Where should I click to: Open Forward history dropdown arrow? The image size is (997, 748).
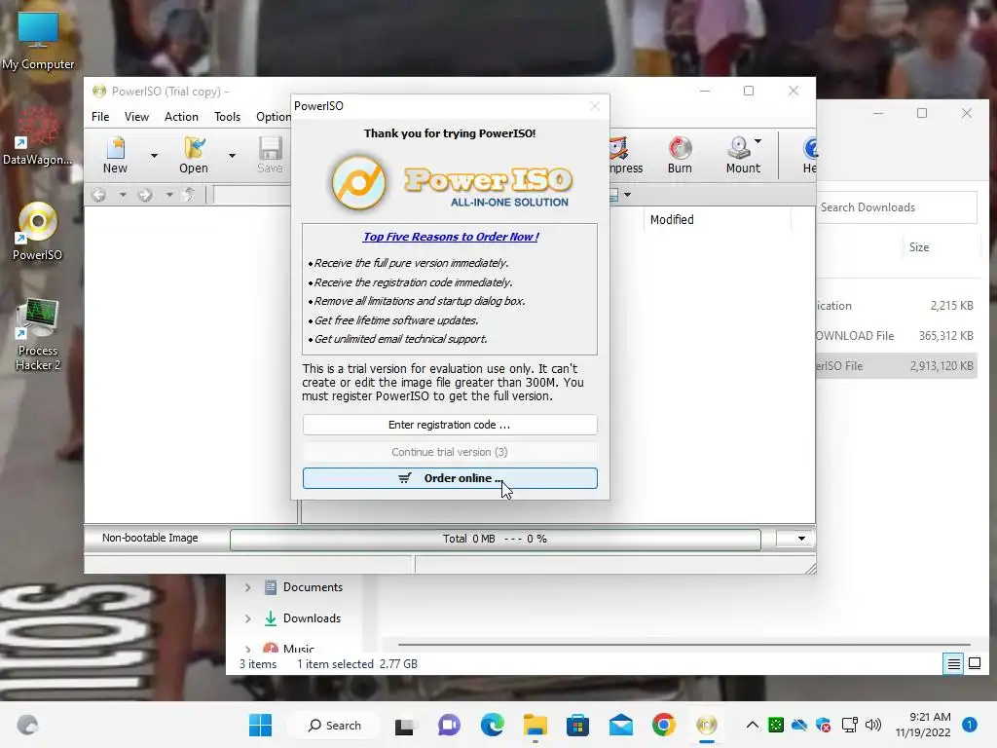pos(169,195)
